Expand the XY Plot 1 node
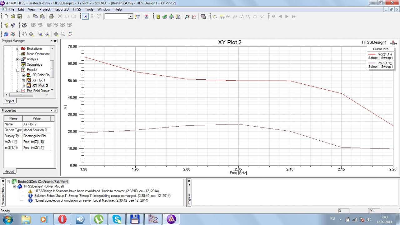400x225 pixels. (x=23, y=80)
